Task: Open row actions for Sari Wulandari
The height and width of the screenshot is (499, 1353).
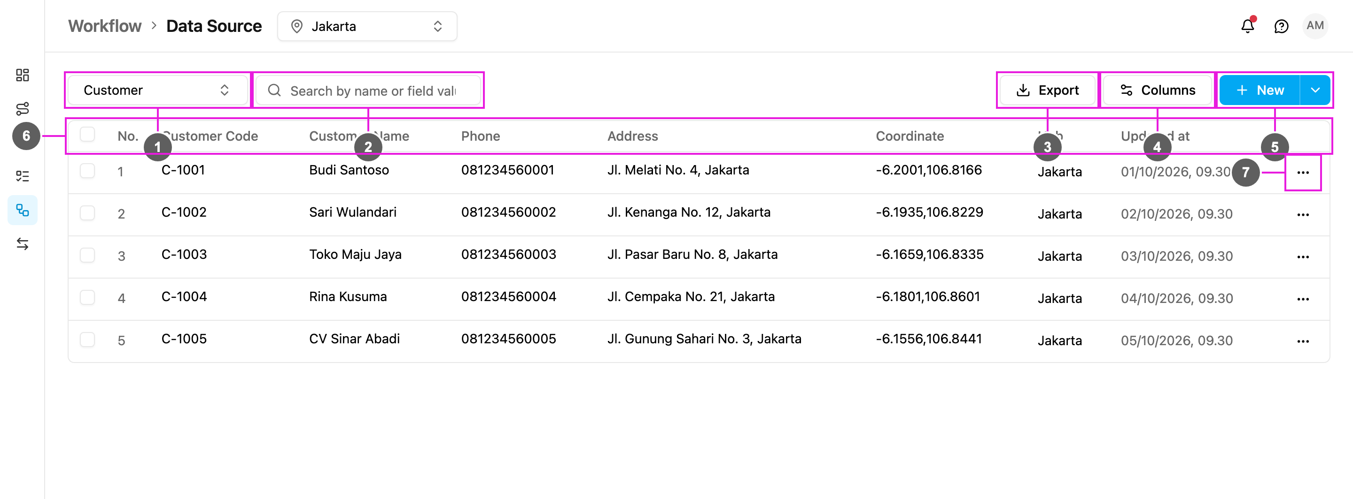Action: (x=1303, y=214)
